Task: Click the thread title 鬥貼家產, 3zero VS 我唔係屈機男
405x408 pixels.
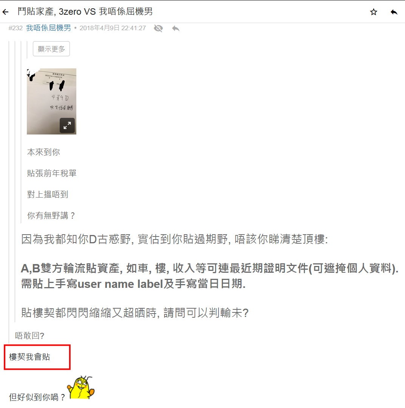Action: 85,12
